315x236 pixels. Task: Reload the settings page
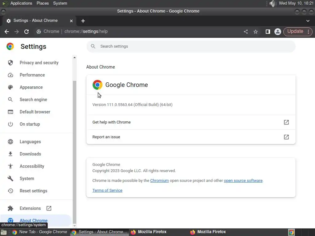pyautogui.click(x=26, y=32)
